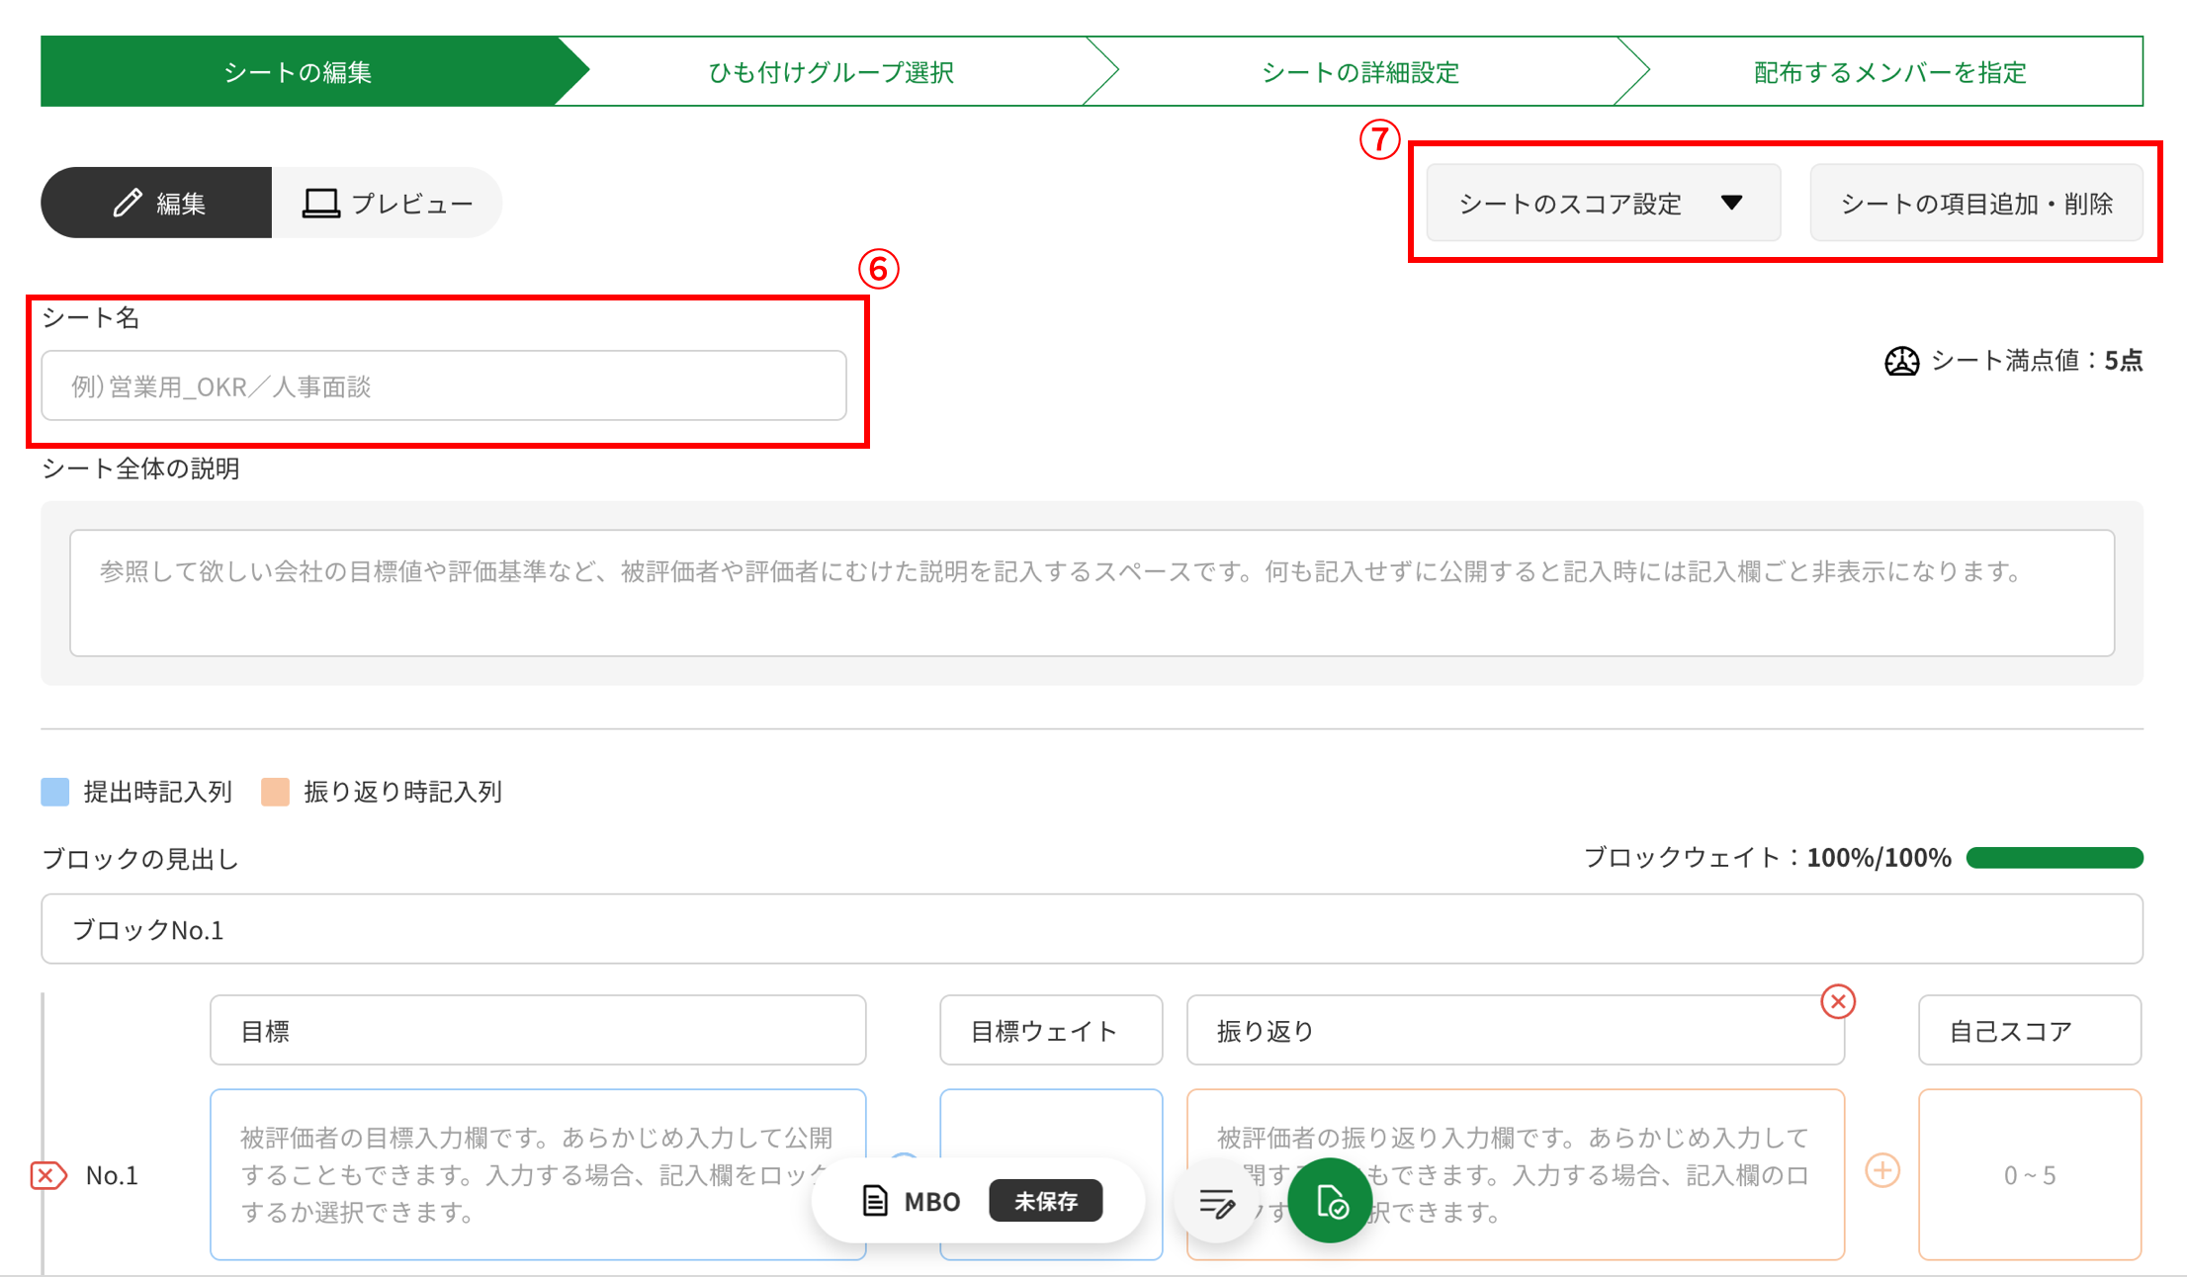Screen dimensions: 2187x1277
Task: Go to 配布するメンバーを指定 step
Action: [1889, 72]
